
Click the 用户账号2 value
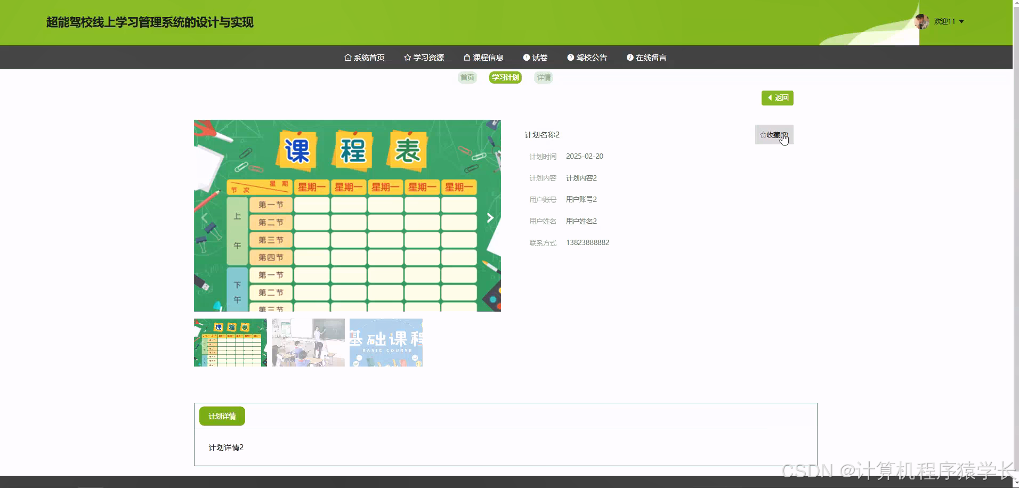(x=581, y=199)
